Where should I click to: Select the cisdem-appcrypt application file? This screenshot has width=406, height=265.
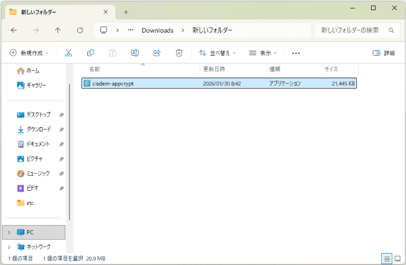click(x=113, y=83)
